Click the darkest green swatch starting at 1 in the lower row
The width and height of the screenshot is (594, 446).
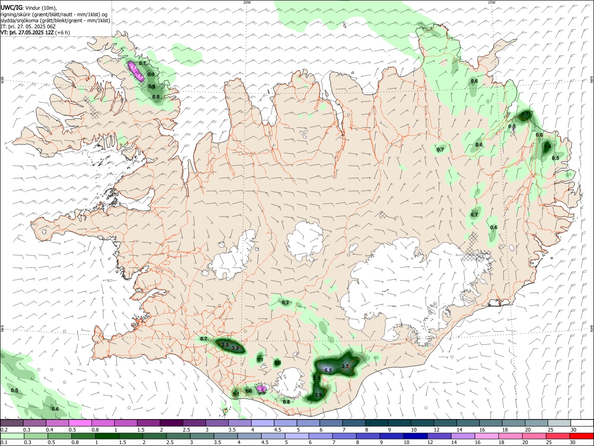(107, 436)
